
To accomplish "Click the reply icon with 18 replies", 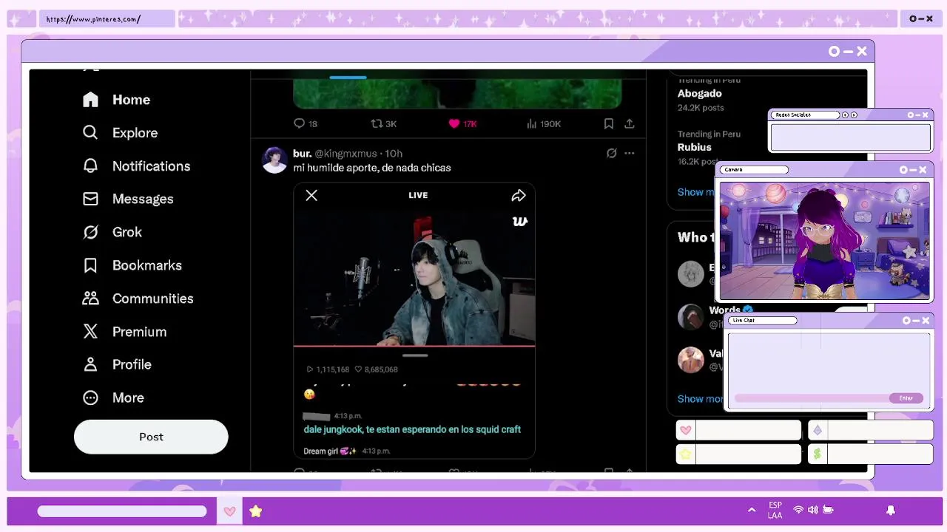I will point(300,123).
